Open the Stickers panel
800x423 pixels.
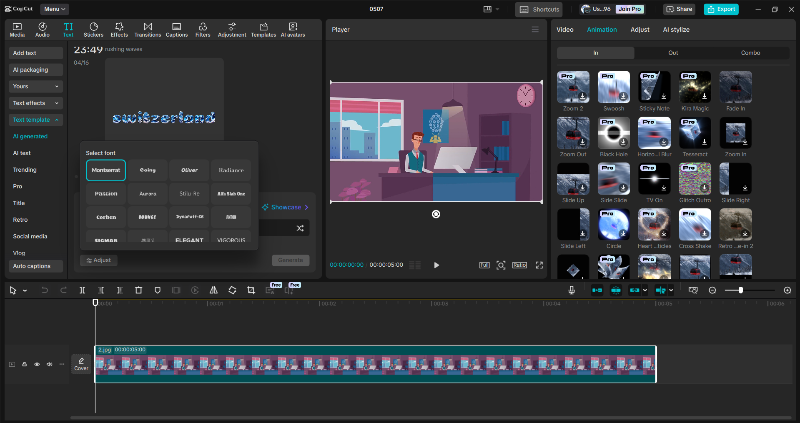click(x=93, y=29)
